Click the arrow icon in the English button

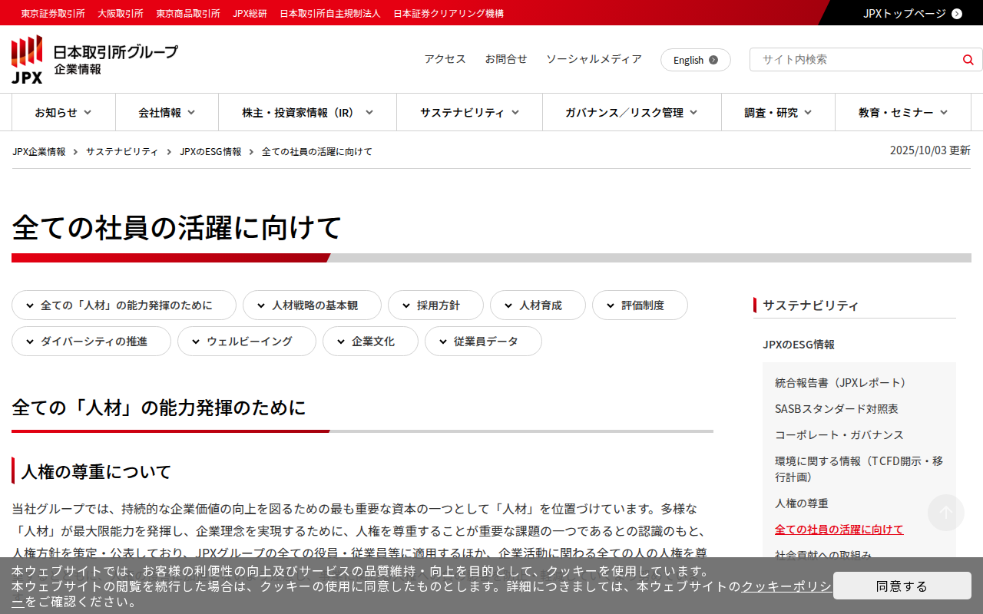713,60
